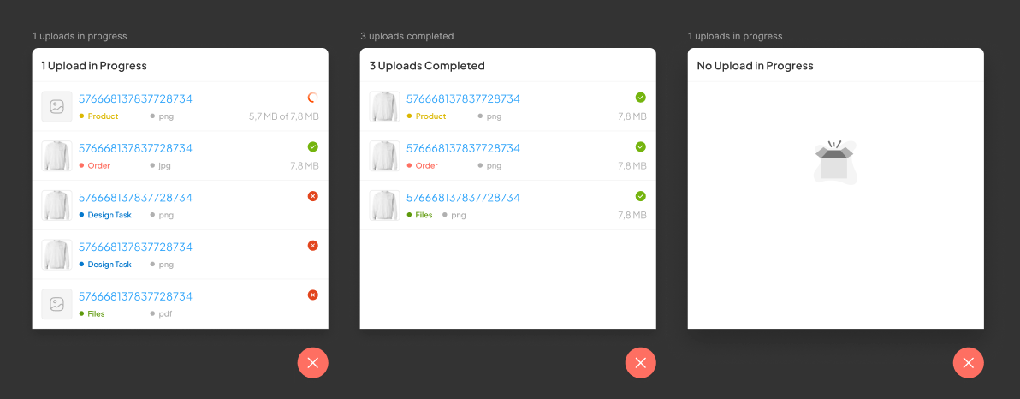
Task: Click the red error icon on the pdf Files row
Action: [x=312, y=295]
